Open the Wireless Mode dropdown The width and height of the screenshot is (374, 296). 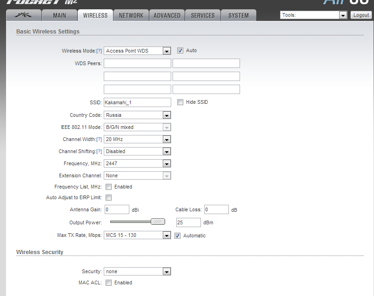[x=137, y=51]
